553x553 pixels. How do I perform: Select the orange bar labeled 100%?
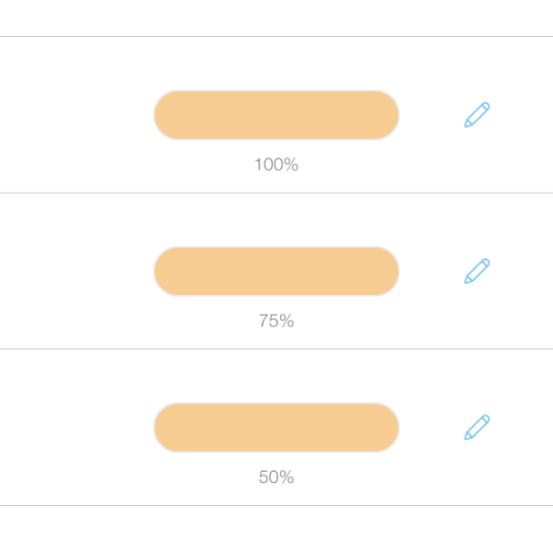click(x=276, y=115)
